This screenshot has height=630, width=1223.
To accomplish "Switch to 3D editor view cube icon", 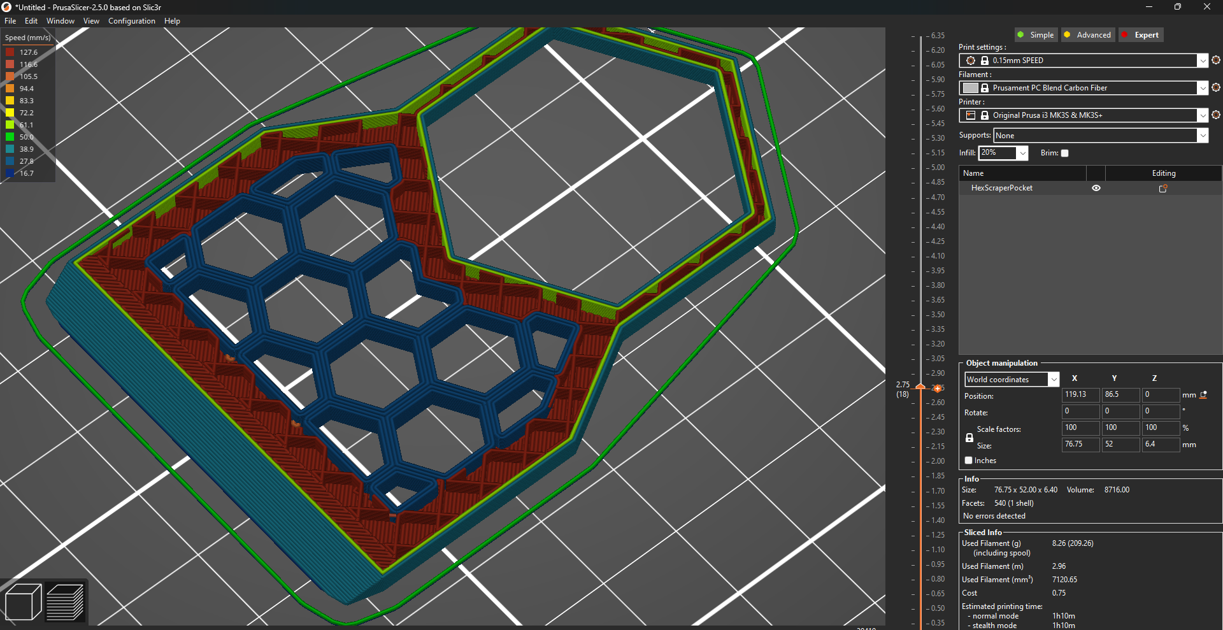I will pyautogui.click(x=24, y=601).
